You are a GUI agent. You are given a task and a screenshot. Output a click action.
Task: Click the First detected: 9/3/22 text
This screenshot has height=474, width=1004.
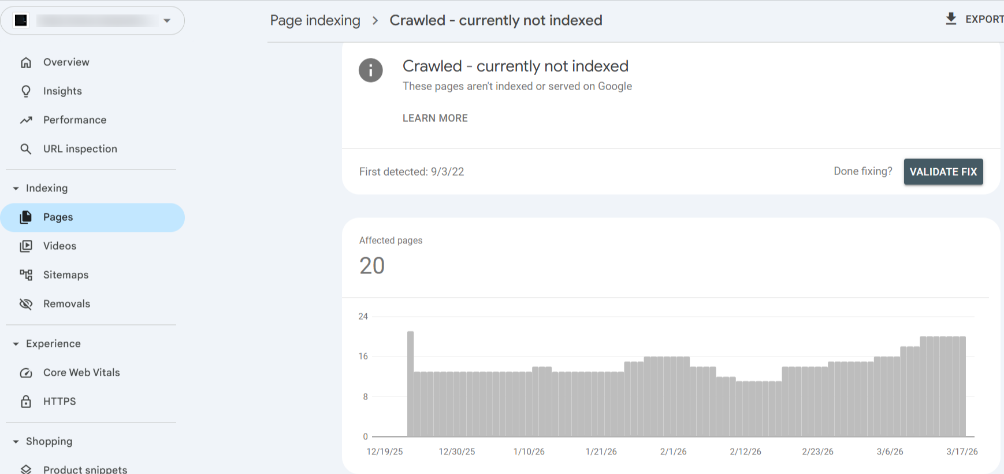411,172
